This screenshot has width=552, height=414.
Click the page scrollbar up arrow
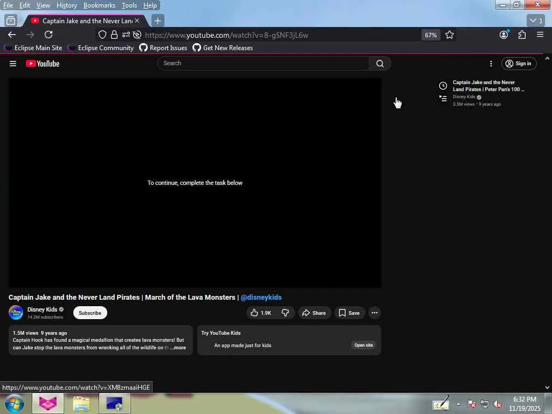[x=547, y=58]
